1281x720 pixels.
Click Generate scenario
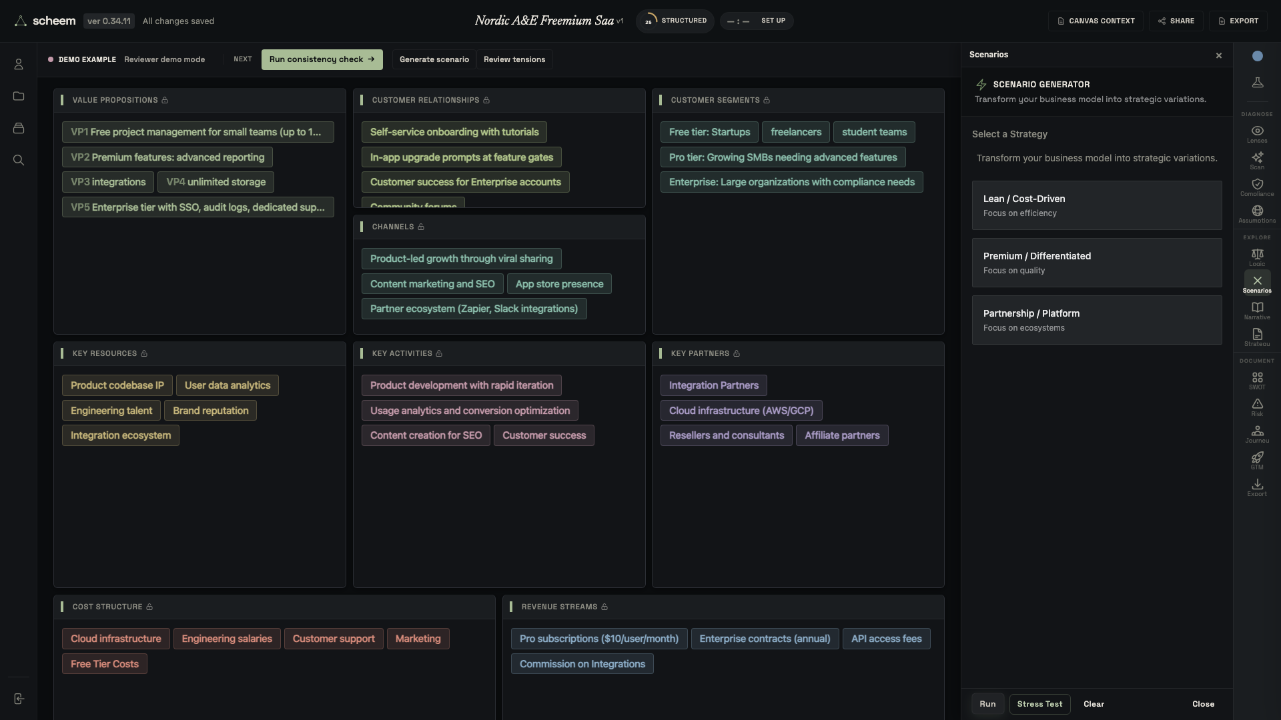pos(434,59)
